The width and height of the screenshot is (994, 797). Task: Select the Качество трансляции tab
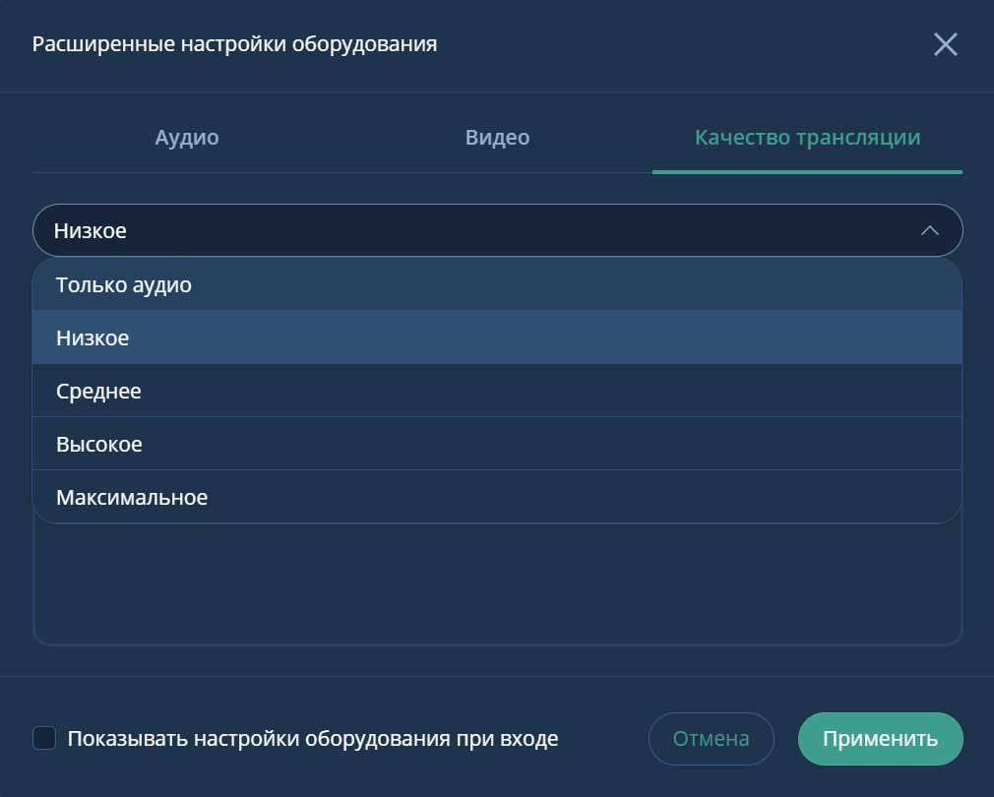point(808,138)
